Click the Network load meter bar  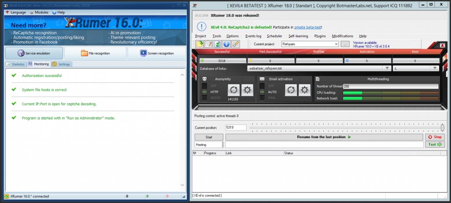(x=391, y=98)
